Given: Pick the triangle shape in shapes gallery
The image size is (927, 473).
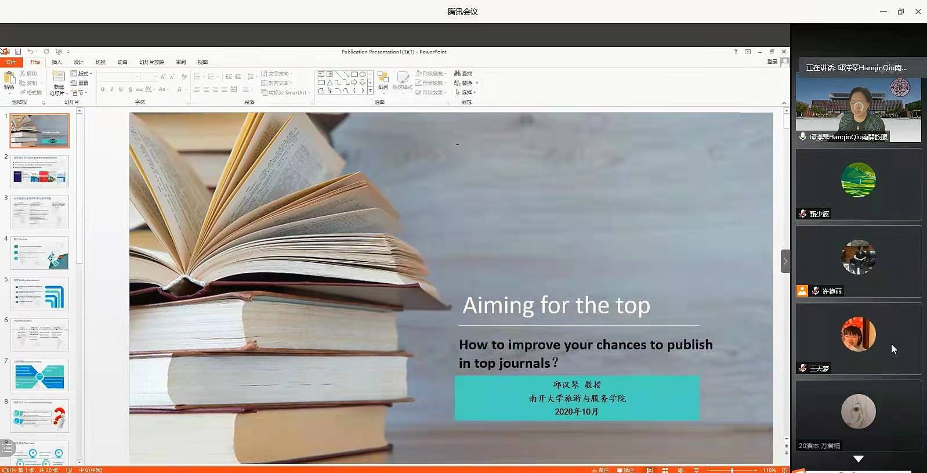Looking at the screenshot, I should click(x=329, y=82).
